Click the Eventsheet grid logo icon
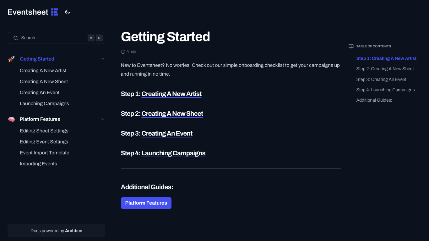 pos(54,12)
